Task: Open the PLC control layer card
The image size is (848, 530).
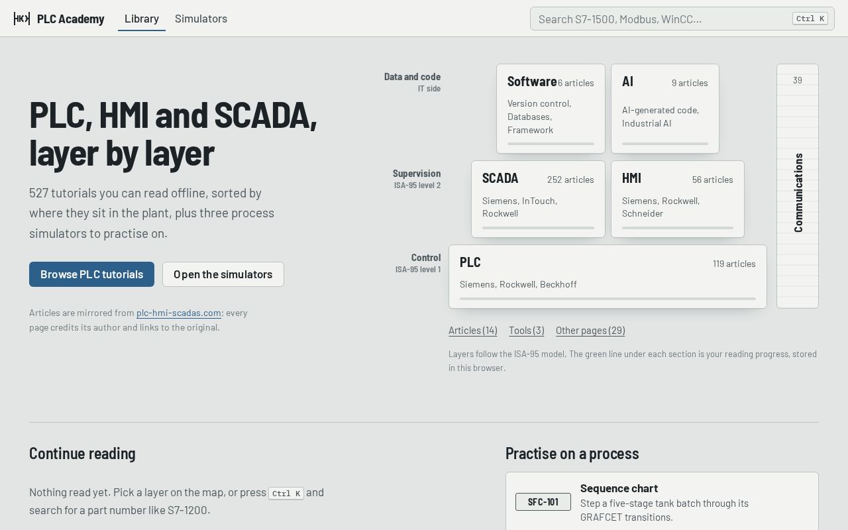Action: 608,276
